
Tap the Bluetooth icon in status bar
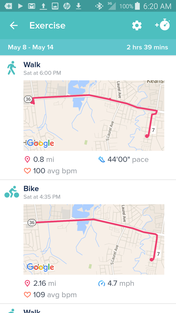coord(99,6)
